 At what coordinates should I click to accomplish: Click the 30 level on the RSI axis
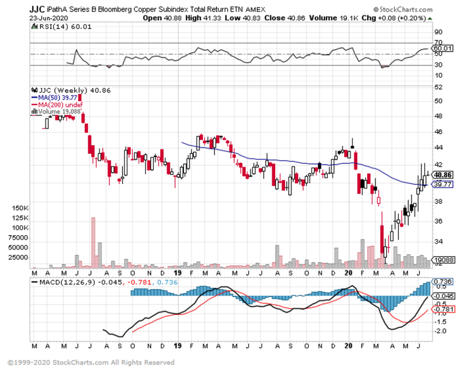click(438, 65)
